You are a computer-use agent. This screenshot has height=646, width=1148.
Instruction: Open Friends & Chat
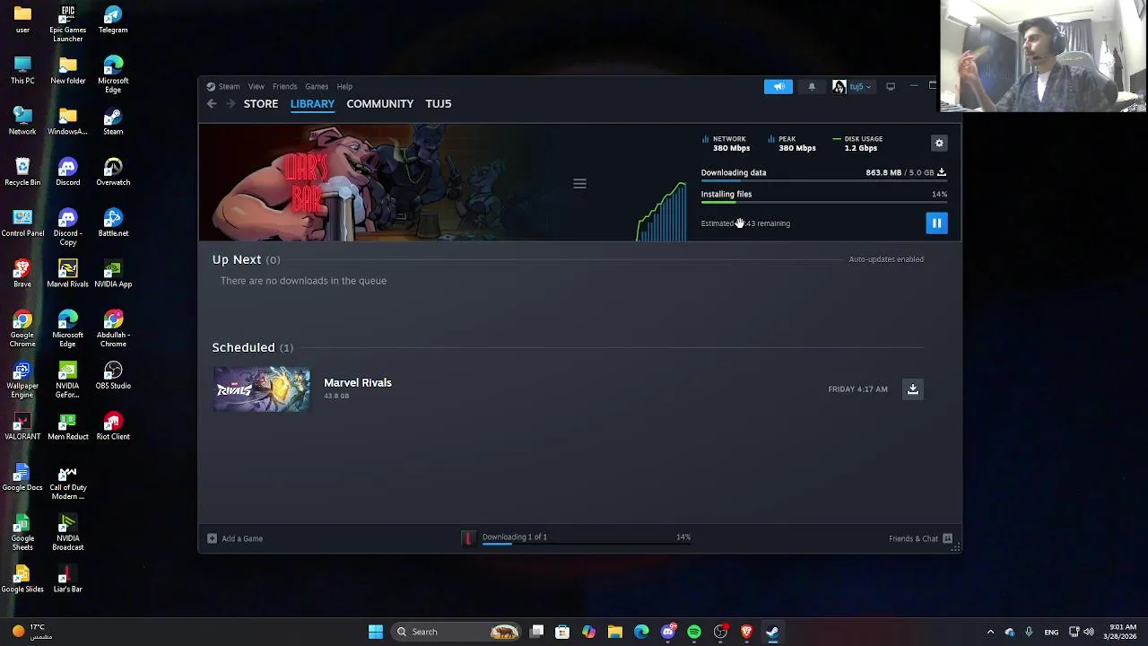pos(920,538)
